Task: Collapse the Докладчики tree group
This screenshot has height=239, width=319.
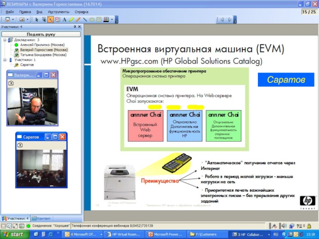Action: 4,40
